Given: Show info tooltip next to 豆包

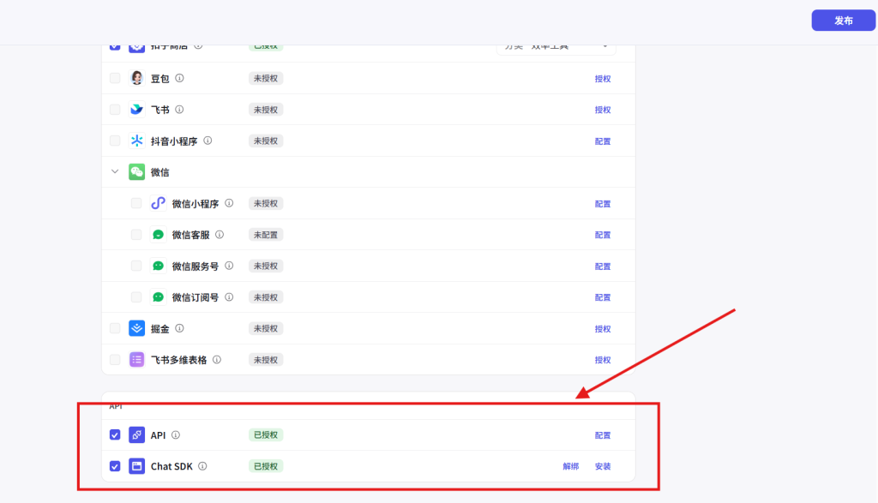Looking at the screenshot, I should pos(179,78).
